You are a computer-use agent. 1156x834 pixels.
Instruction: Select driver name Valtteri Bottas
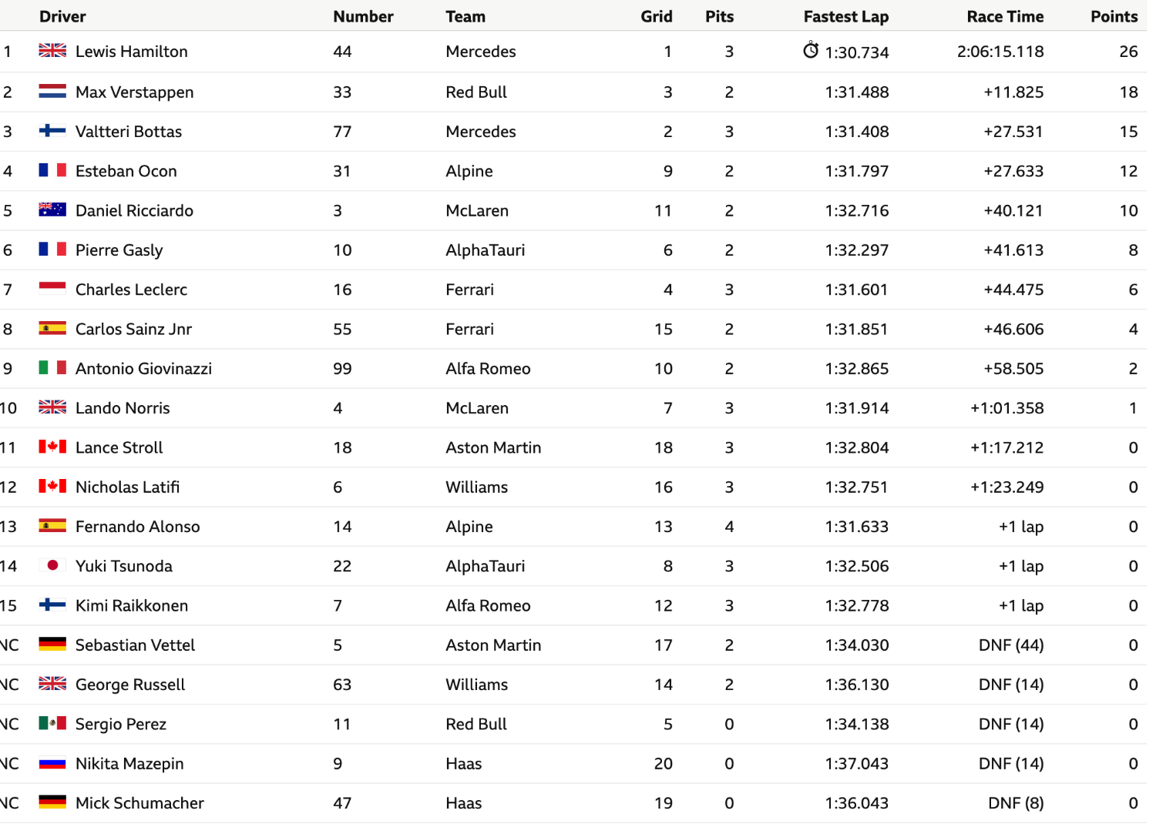pyautogui.click(x=129, y=132)
